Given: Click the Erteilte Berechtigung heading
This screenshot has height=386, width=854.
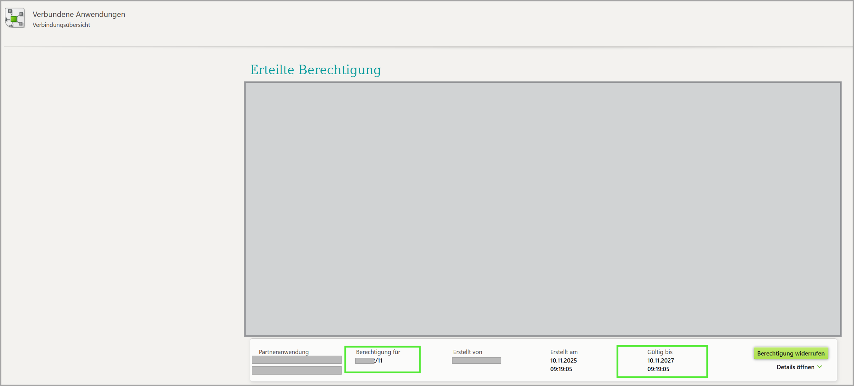Looking at the screenshot, I should point(315,70).
